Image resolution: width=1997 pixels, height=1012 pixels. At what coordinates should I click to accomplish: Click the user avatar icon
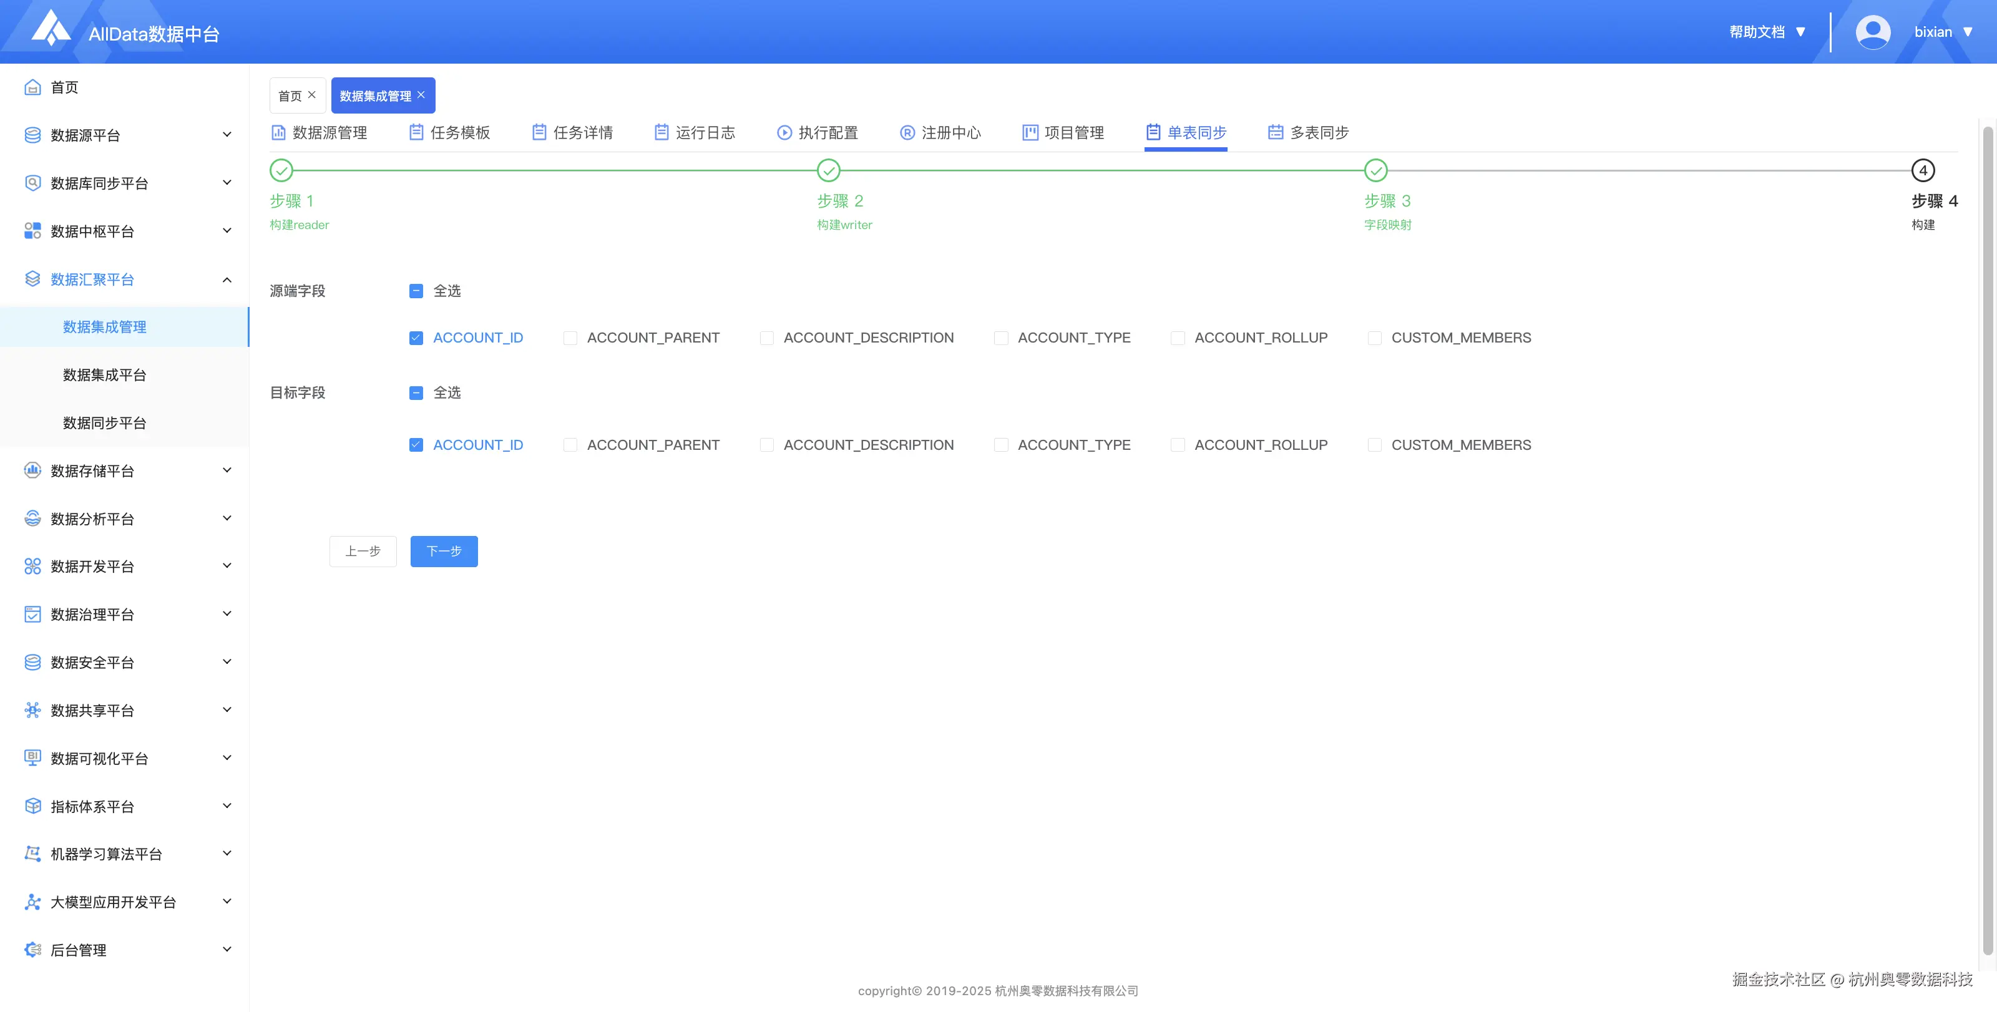[1872, 32]
